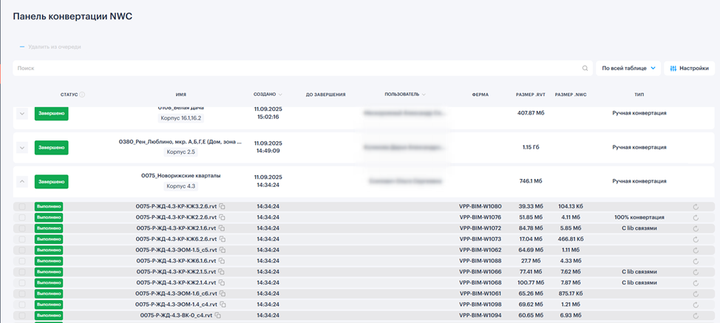Copy filename 0075-Р-ЖД-4.3-КР-КЖ3.2.6.rvt
Image resolution: width=720 pixels, height=323 pixels.
[222, 206]
